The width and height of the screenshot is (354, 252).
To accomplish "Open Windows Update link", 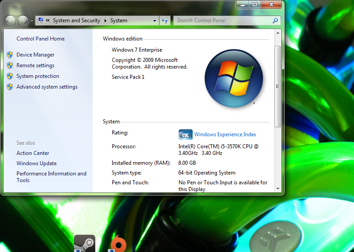I will (x=37, y=163).
